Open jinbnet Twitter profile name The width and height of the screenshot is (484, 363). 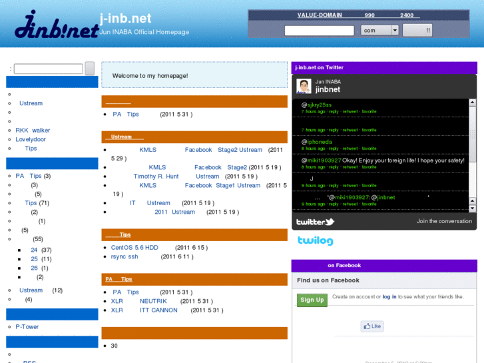[x=328, y=90]
